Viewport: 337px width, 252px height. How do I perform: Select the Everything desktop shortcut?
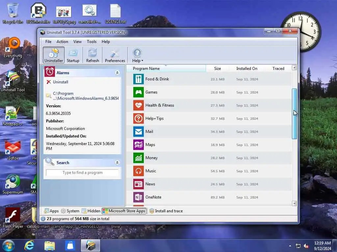pyautogui.click(x=13, y=48)
